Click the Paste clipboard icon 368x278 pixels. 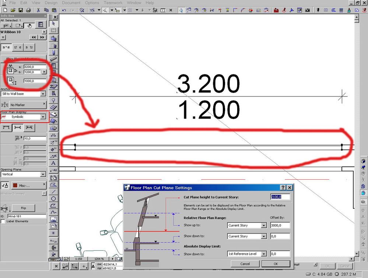pos(54,10)
